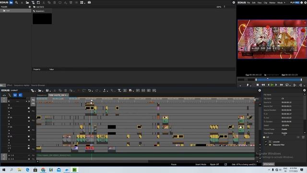Click the loop play icon in player
Screen dimensions: 307x173
coord(287,85)
